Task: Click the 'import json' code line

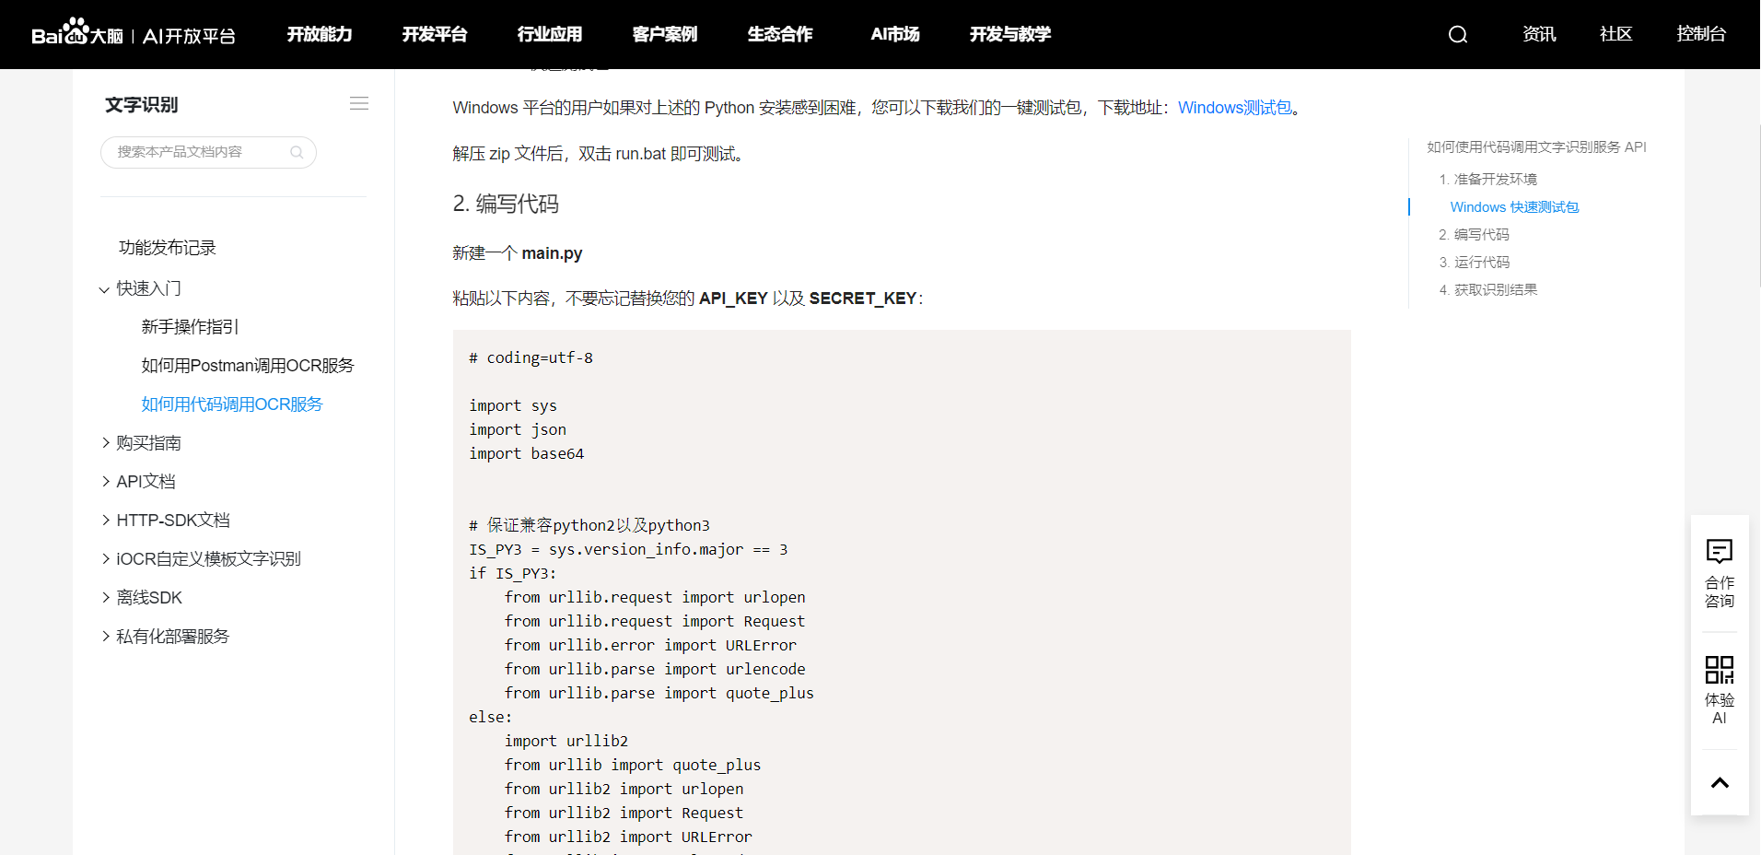Action: pyautogui.click(x=518, y=429)
